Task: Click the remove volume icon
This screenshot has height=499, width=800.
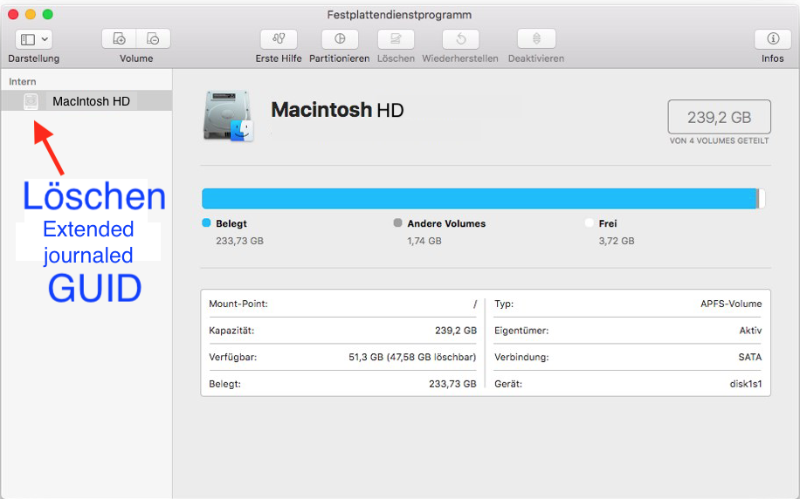Action: (x=153, y=39)
